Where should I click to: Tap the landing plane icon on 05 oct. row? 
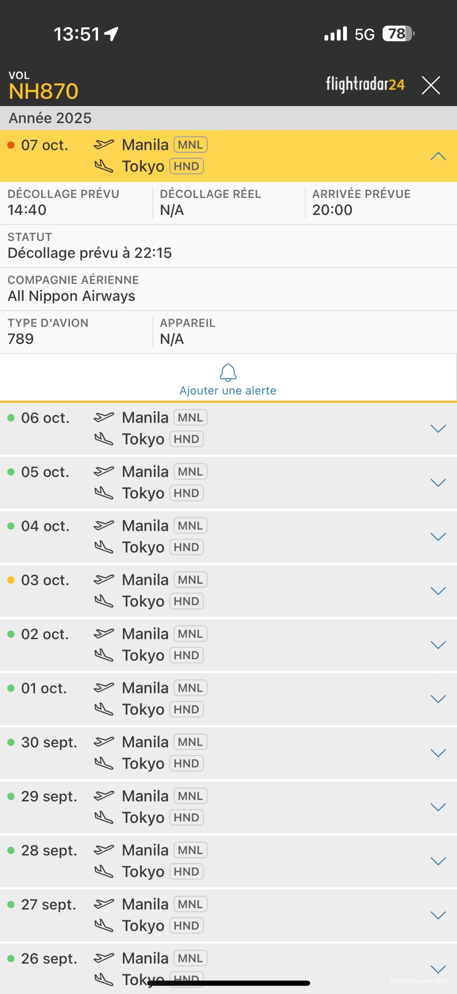[104, 493]
